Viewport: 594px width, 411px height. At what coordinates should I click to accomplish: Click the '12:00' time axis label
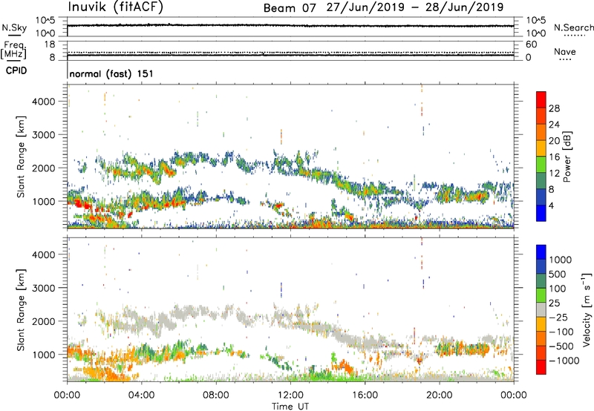click(290, 395)
